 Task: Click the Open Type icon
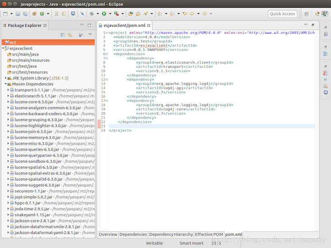(x=131, y=14)
